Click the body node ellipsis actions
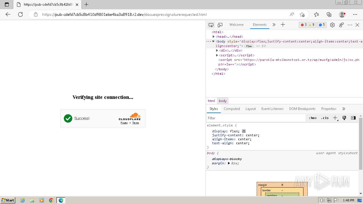 point(208,41)
